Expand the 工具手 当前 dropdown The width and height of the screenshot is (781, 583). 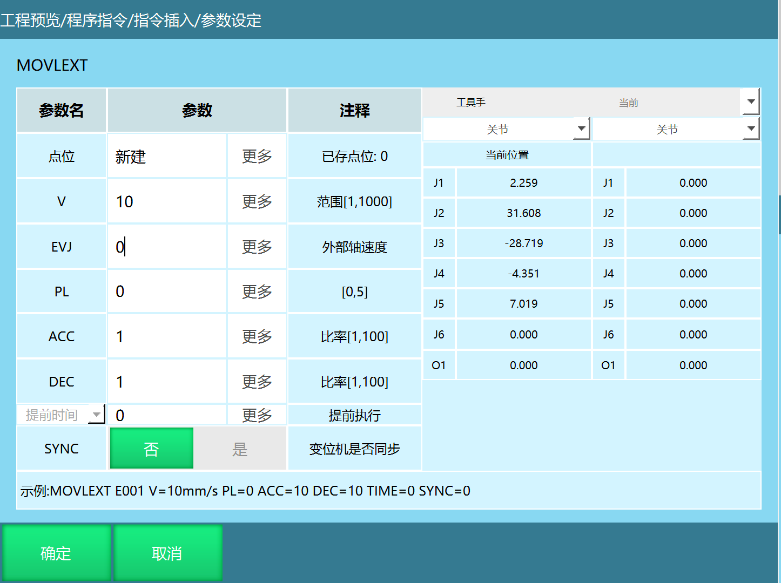[x=750, y=102]
